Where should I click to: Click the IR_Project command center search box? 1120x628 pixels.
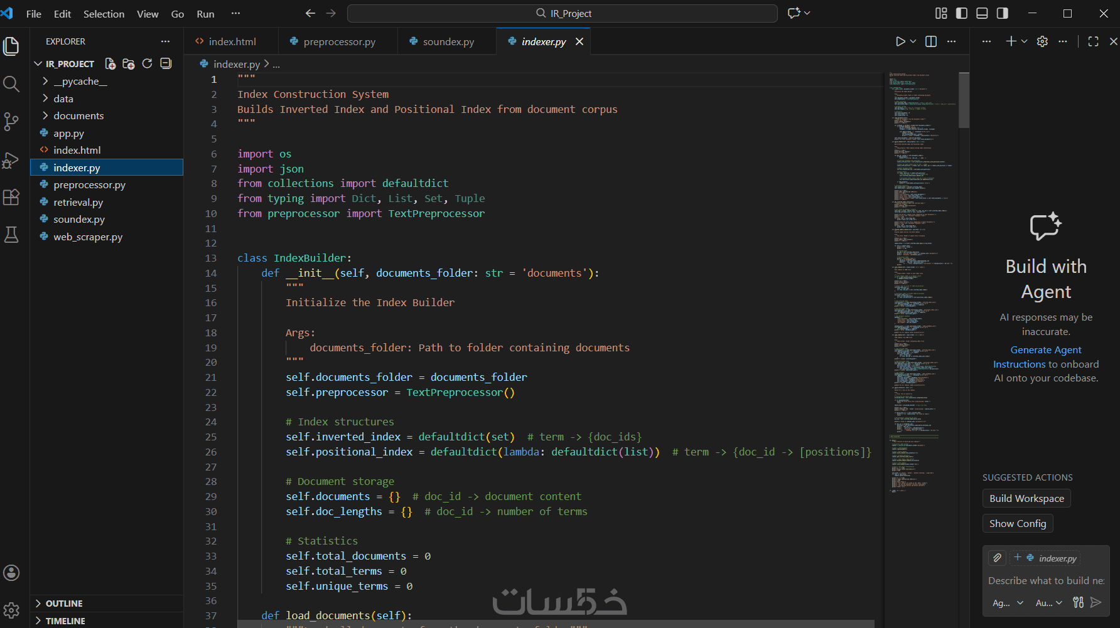(563, 13)
